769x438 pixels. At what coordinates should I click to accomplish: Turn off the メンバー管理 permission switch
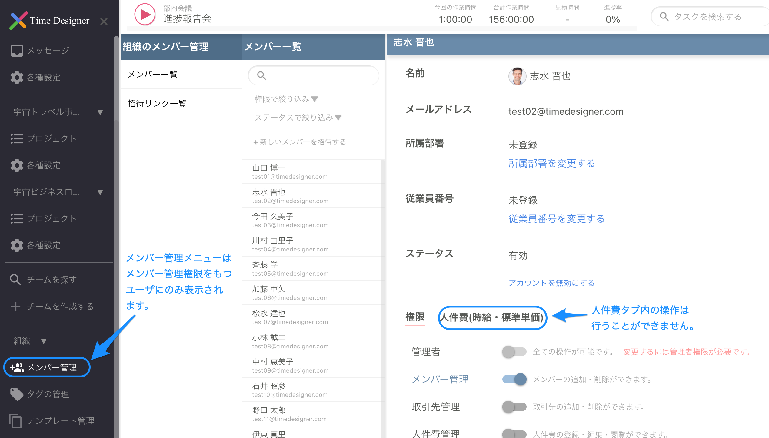[514, 379]
